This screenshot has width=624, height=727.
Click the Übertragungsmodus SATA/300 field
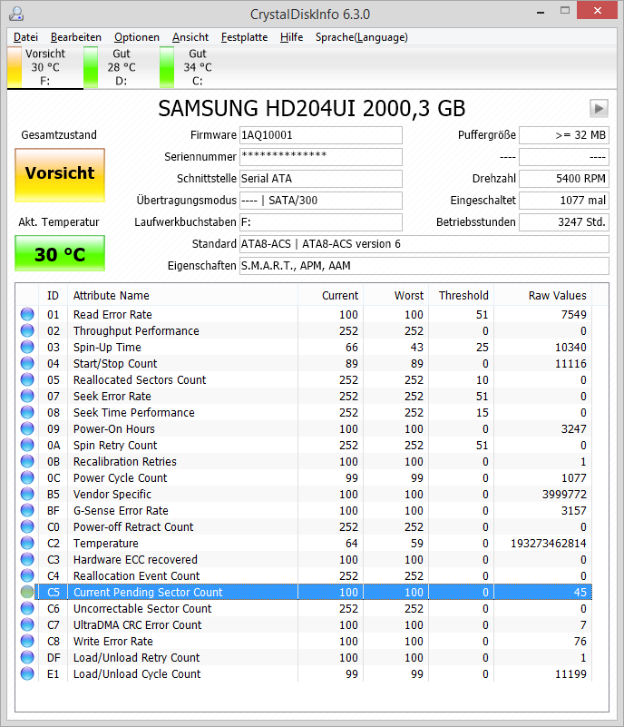click(320, 201)
